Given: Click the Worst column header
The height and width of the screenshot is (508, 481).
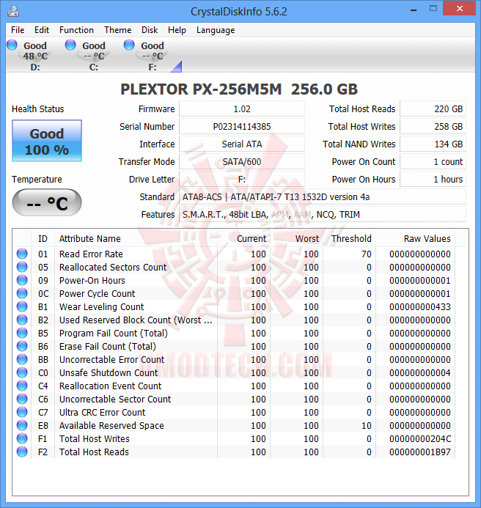Looking at the screenshot, I should [296, 239].
